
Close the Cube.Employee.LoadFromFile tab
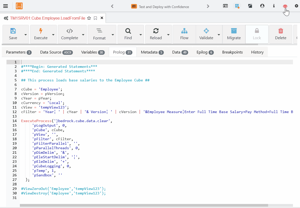coord(102,18)
